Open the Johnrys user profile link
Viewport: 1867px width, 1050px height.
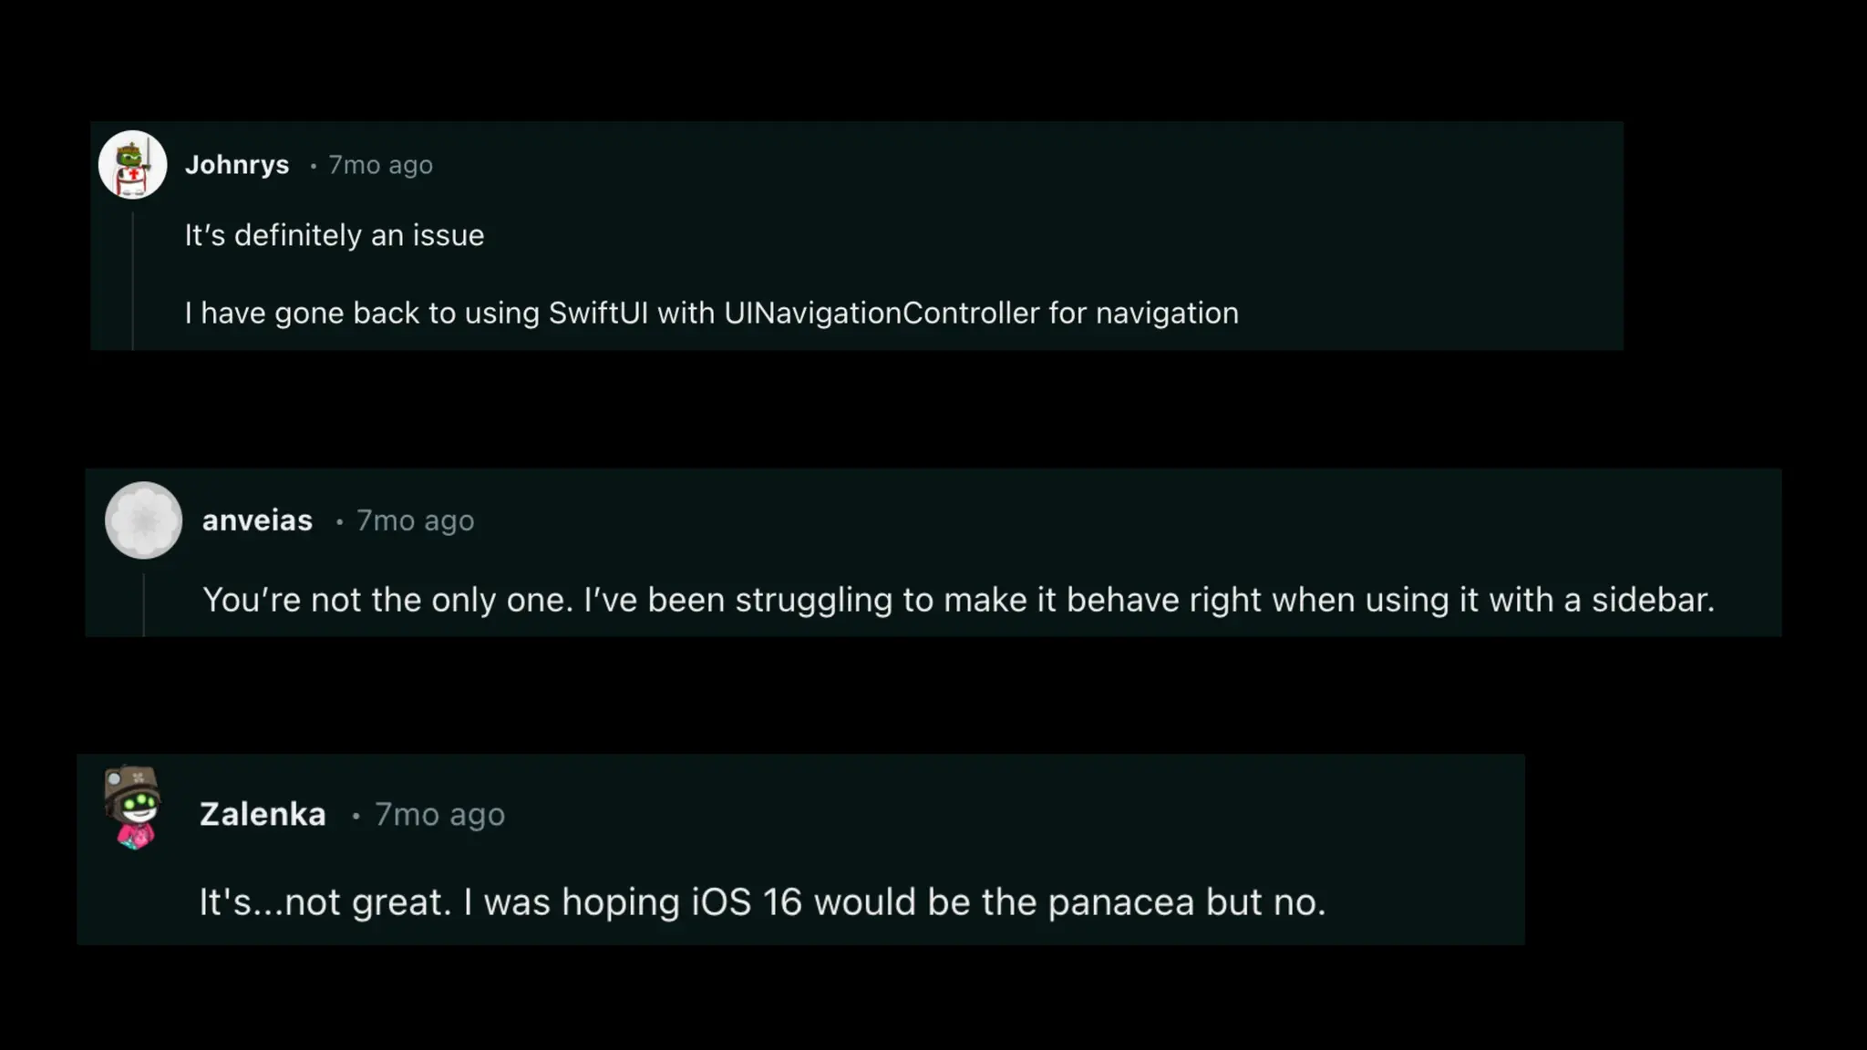(x=237, y=165)
